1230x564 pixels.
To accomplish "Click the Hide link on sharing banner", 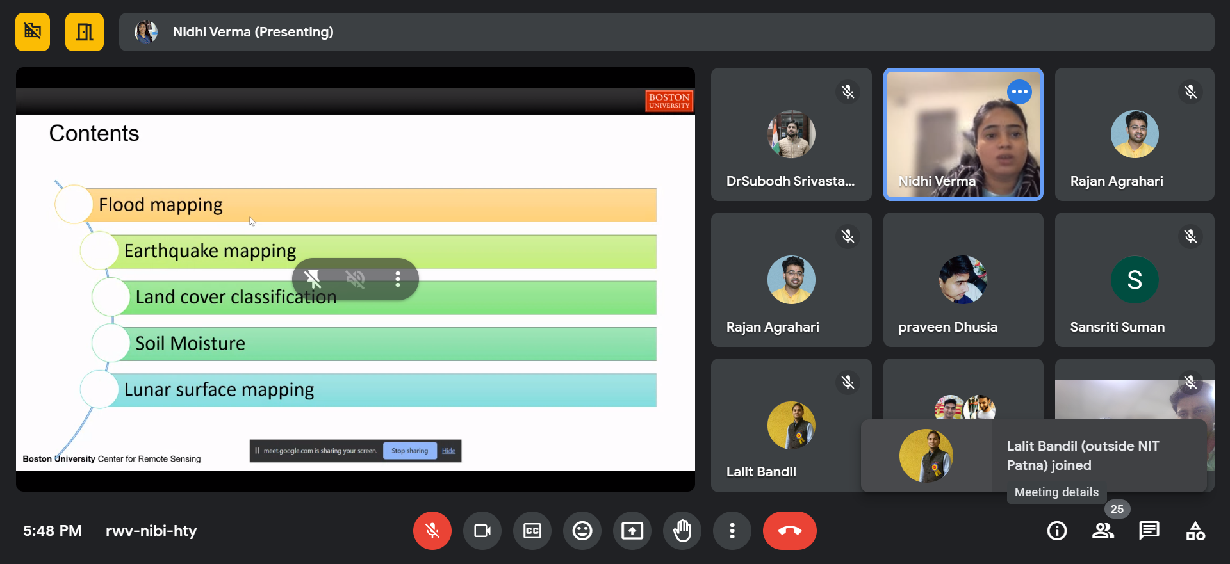I will [x=448, y=451].
